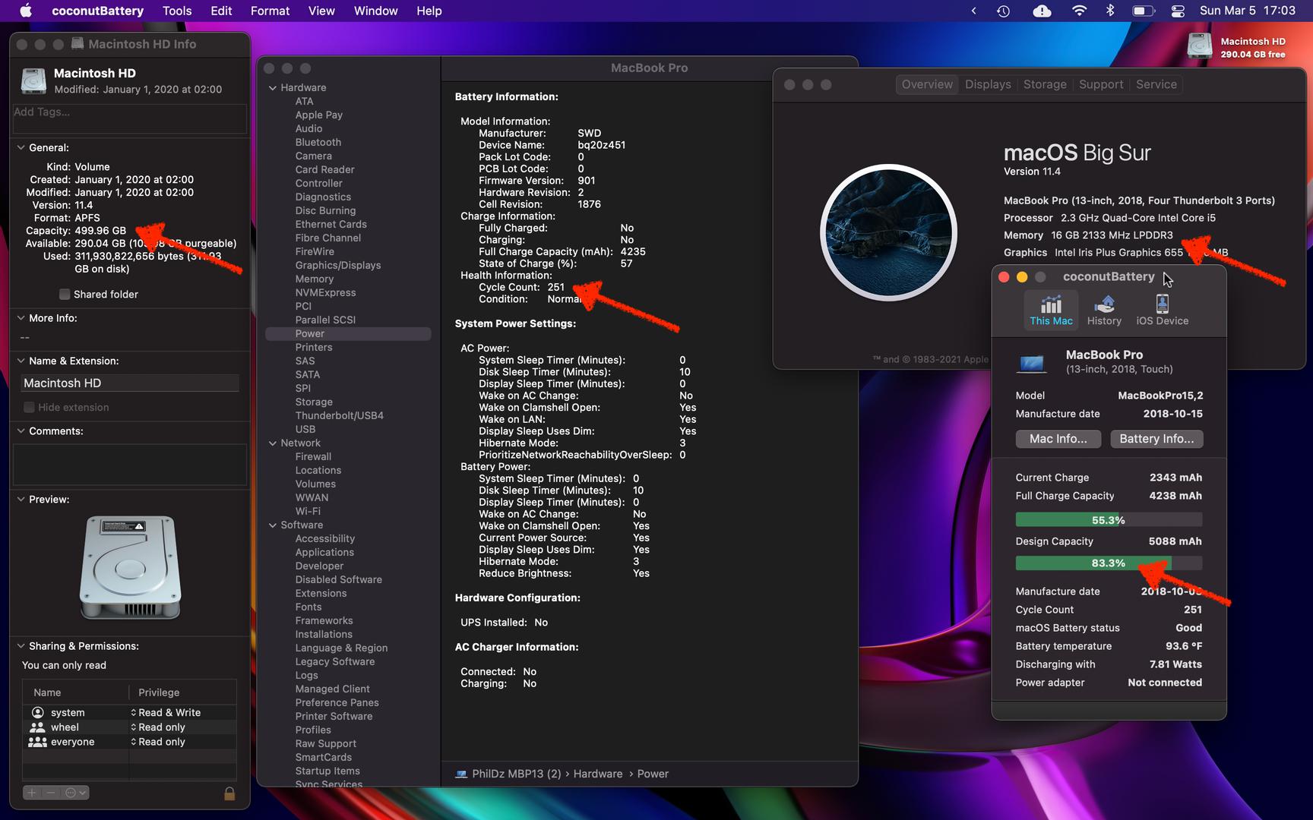Click the lock icon in Info window
This screenshot has width=1313, height=820.
point(229,793)
